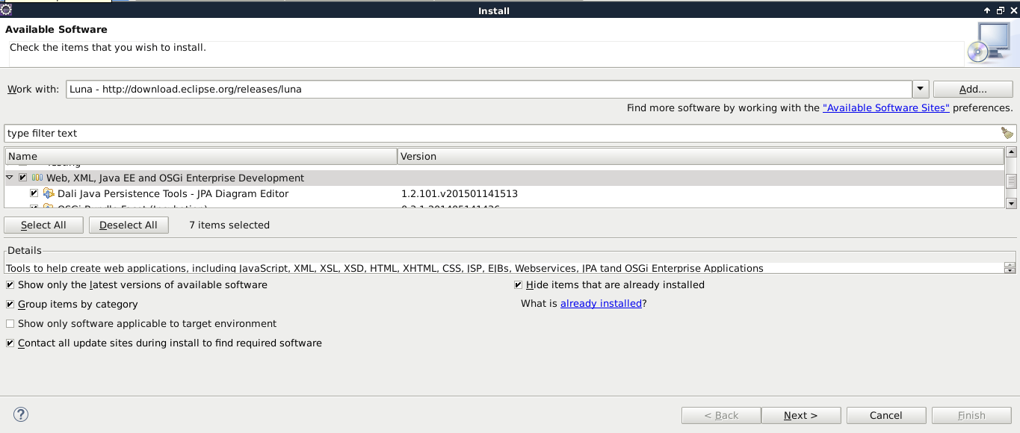Screen dimensions: 1020x433
Task: Toggle Show only the latest versions checkbox
Action: (x=10, y=285)
